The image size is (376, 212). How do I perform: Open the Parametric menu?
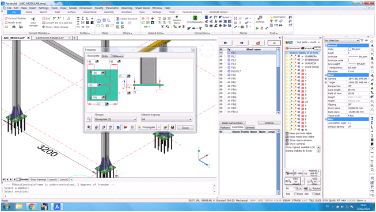[112, 8]
